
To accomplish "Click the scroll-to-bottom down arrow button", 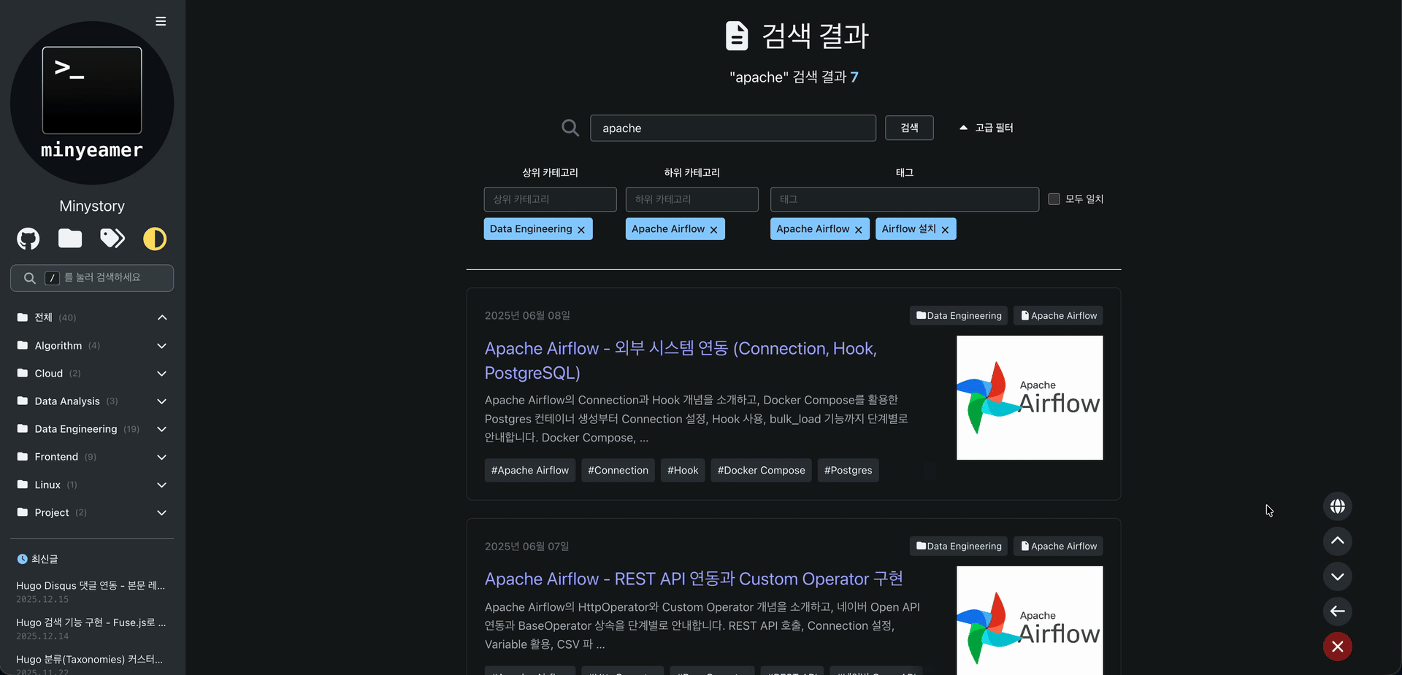I will [1338, 576].
